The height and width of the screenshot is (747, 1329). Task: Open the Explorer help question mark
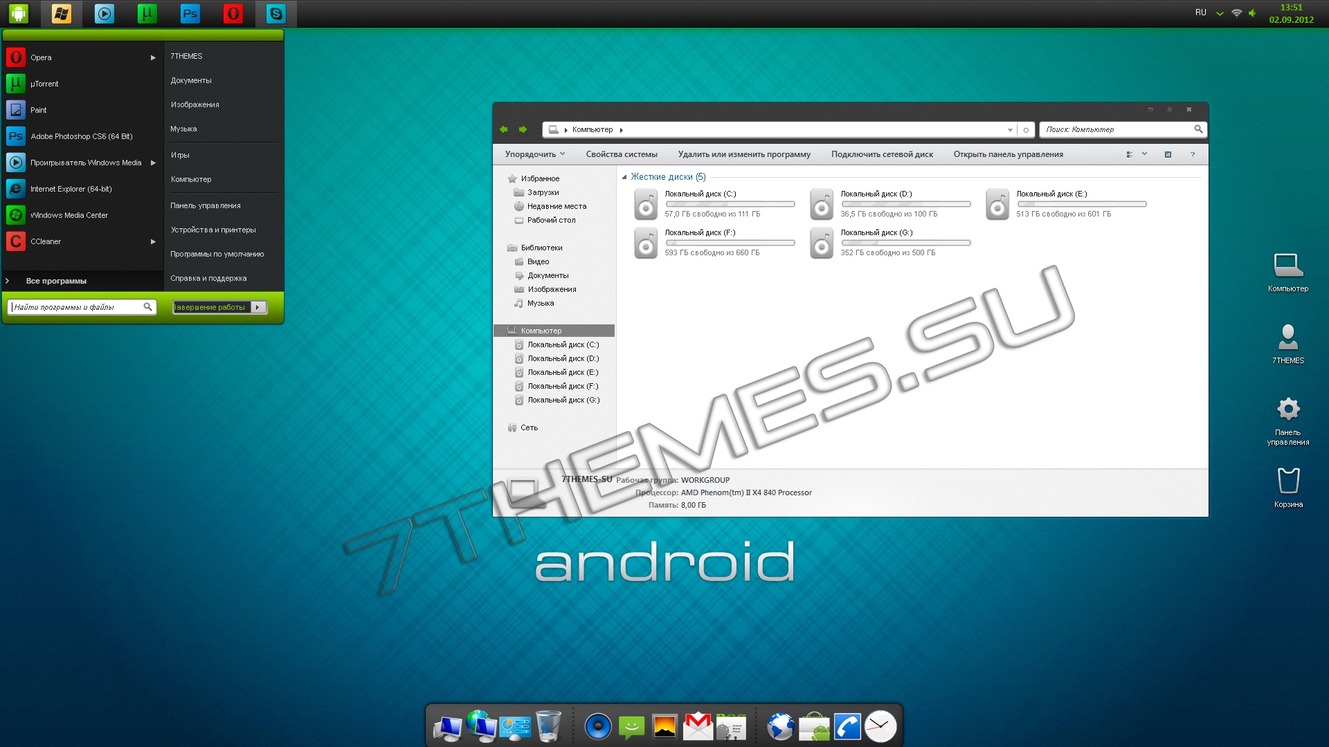click(1193, 154)
